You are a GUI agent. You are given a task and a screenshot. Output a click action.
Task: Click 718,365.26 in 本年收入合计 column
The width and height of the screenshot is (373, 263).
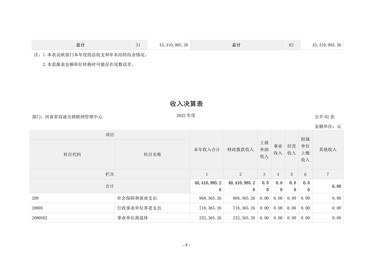coord(210,208)
